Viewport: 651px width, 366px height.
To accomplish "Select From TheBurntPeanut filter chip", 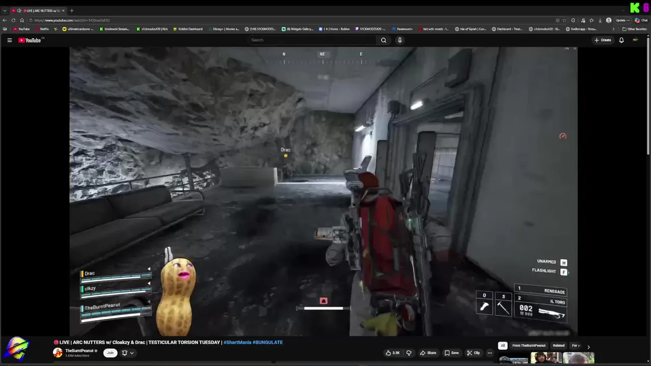I will tap(529, 346).
